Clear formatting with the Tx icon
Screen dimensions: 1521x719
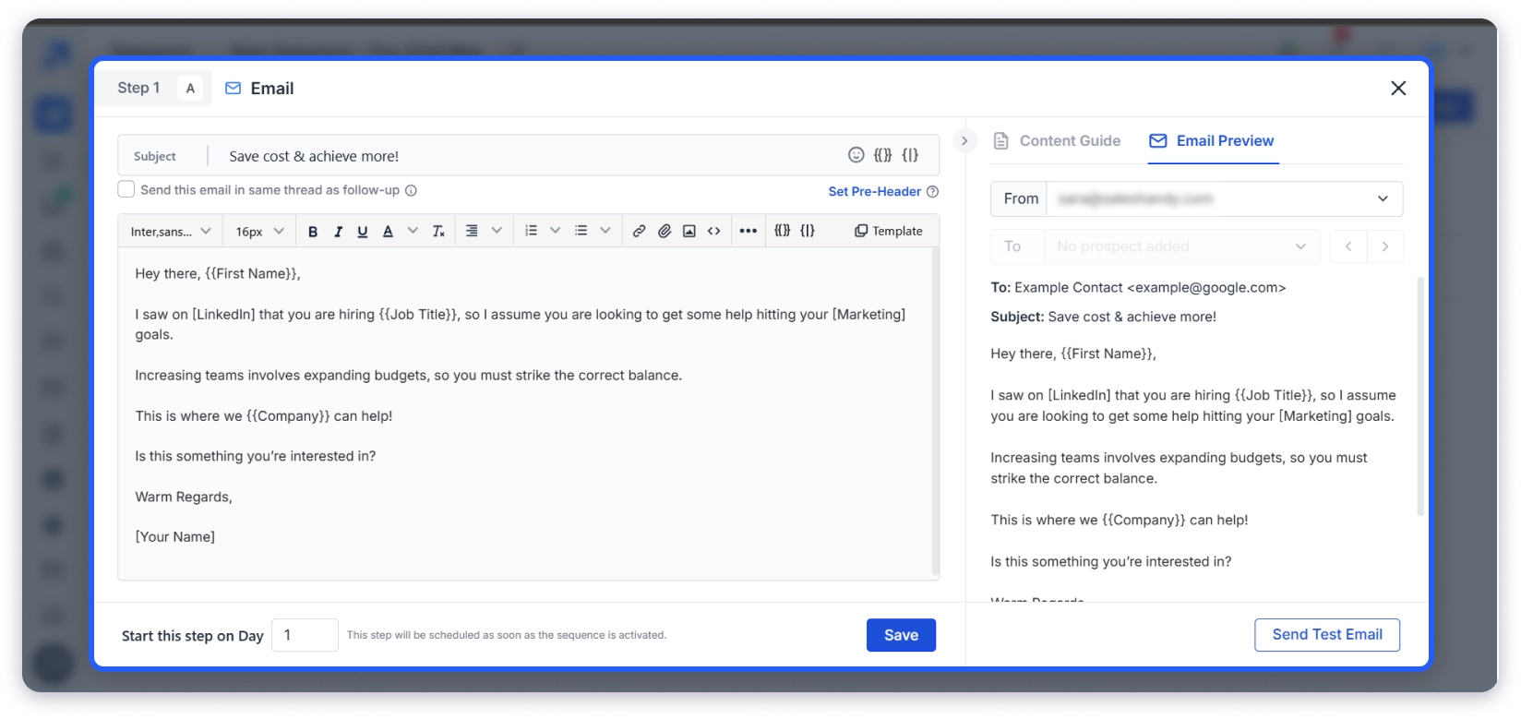pyautogui.click(x=438, y=232)
